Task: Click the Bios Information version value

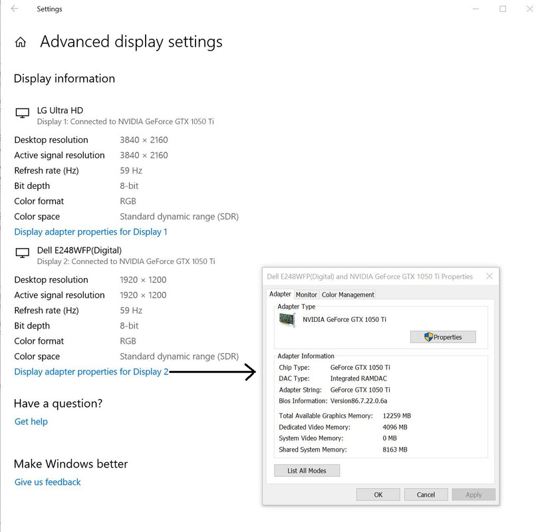Action: [358, 401]
